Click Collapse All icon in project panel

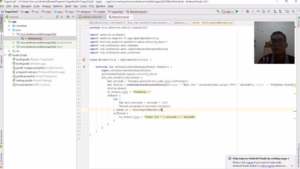pyautogui.click(x=61, y=17)
